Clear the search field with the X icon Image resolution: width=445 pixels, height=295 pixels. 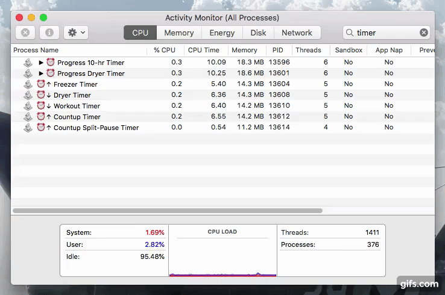pos(424,33)
